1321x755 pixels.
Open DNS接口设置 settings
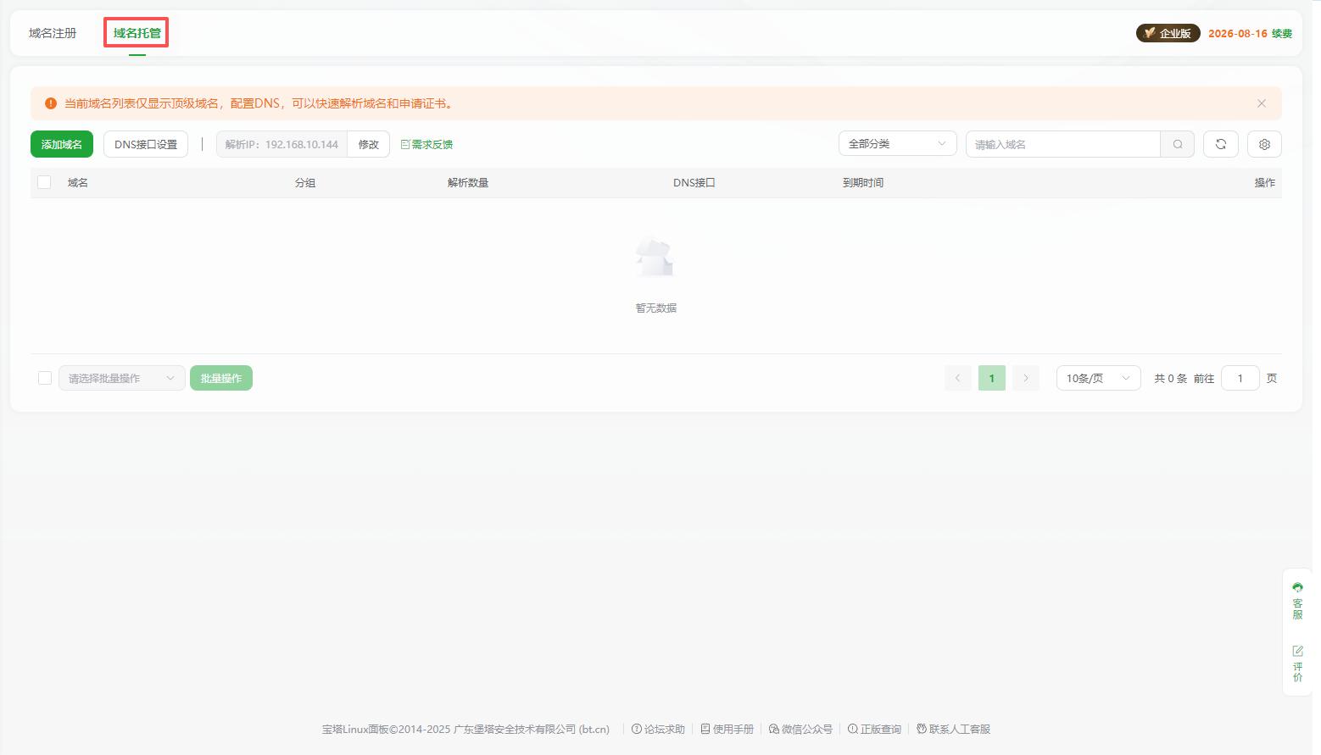[146, 144]
